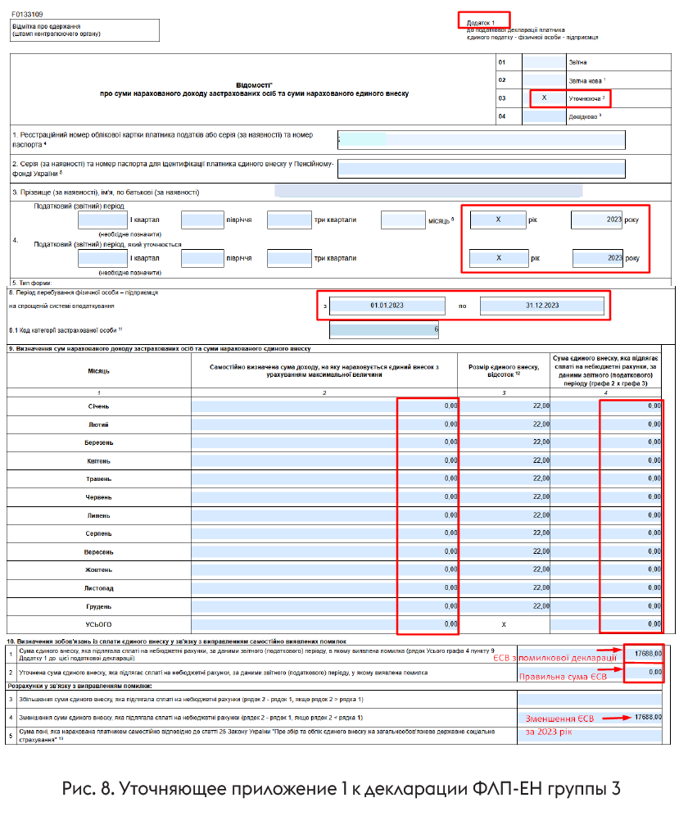Screen dimensions: 688x816
Task: Mark the 'півріччя' box of the reporting period
Action: click(202, 220)
